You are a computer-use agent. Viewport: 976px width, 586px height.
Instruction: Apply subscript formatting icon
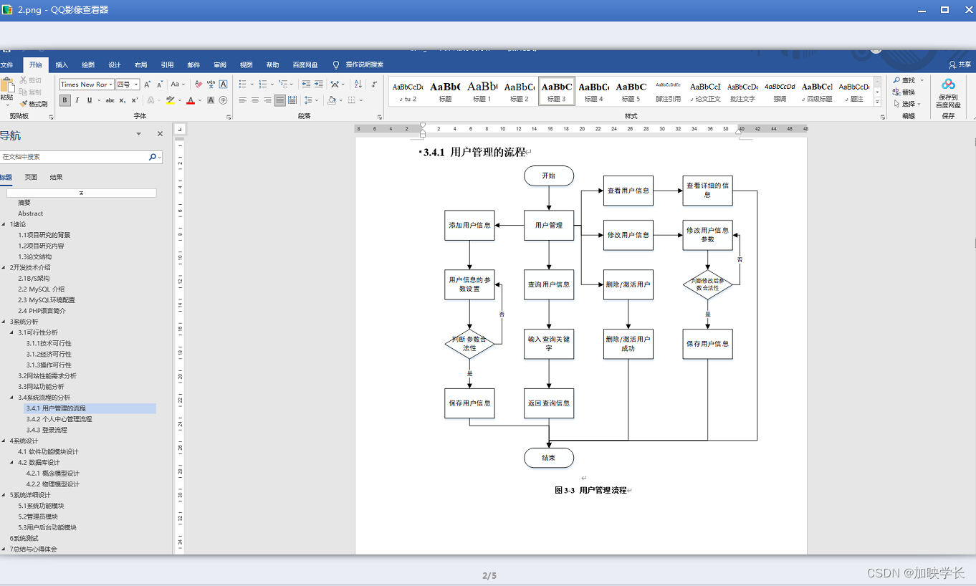click(122, 100)
